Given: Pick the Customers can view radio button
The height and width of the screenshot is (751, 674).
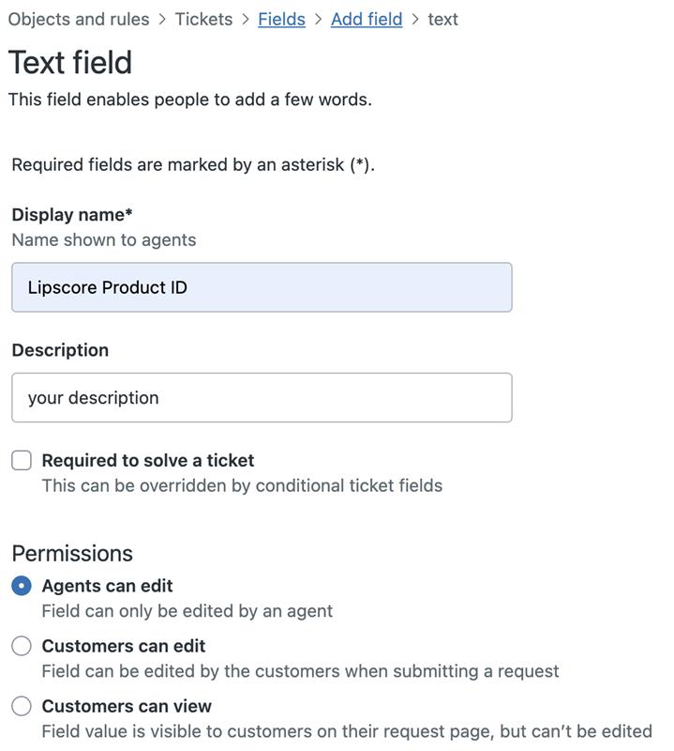Looking at the screenshot, I should point(22,706).
